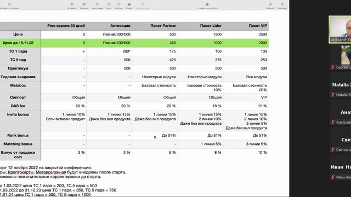The width and height of the screenshot is (351, 197).
Task: Select the Светлана participant tile
Action: [341, 140]
